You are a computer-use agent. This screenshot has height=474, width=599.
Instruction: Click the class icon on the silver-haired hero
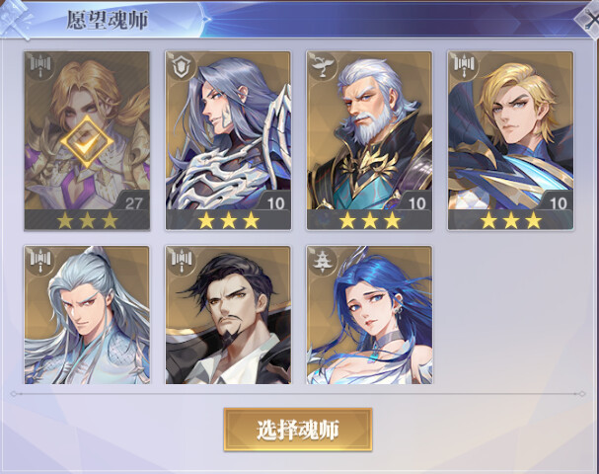pos(40,261)
